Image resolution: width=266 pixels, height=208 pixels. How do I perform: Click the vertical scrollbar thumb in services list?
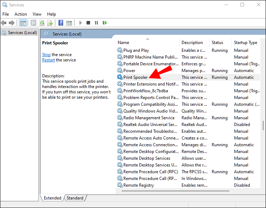pos(263,125)
